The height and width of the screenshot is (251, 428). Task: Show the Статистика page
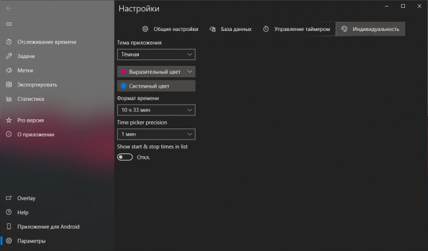point(57,99)
